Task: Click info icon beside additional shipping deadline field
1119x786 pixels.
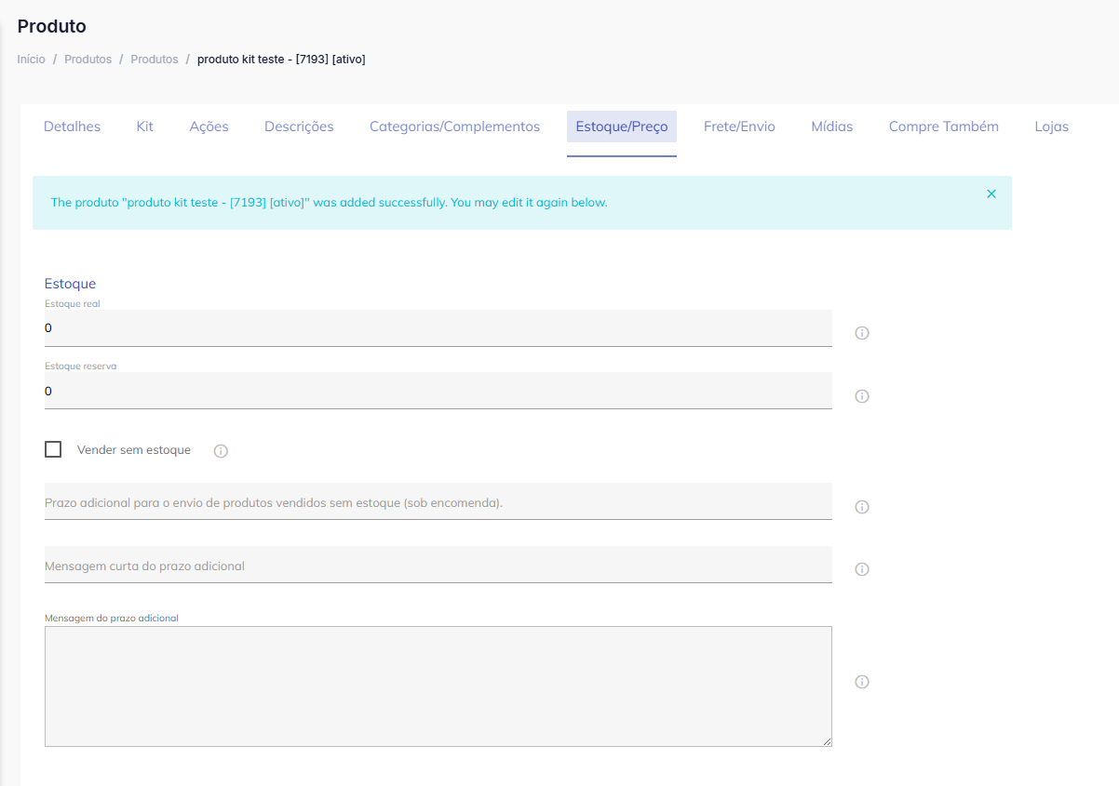Action: pyautogui.click(x=862, y=507)
